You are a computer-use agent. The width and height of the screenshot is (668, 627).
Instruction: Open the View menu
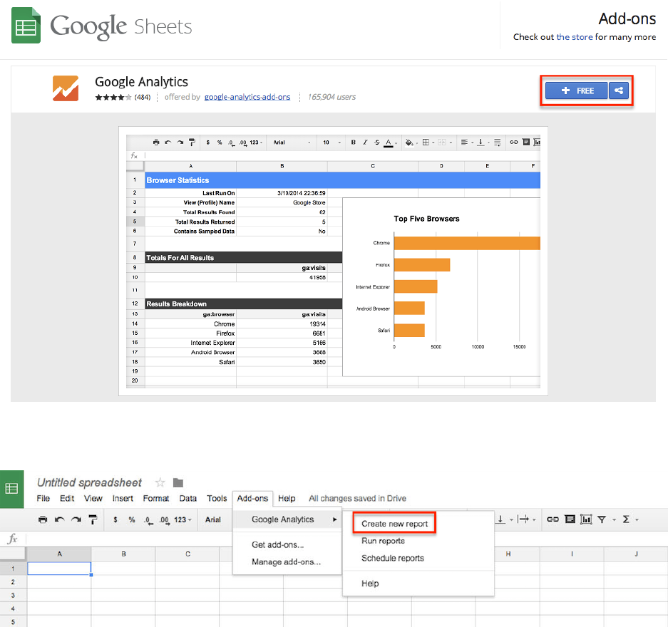[x=93, y=498]
